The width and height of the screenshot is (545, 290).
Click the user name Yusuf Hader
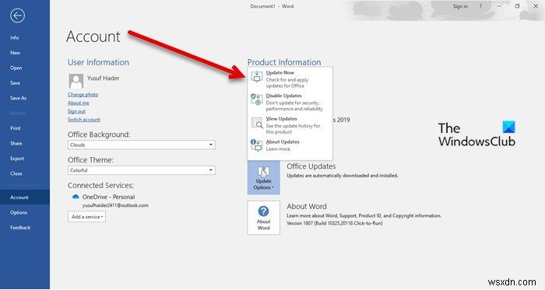104,78
